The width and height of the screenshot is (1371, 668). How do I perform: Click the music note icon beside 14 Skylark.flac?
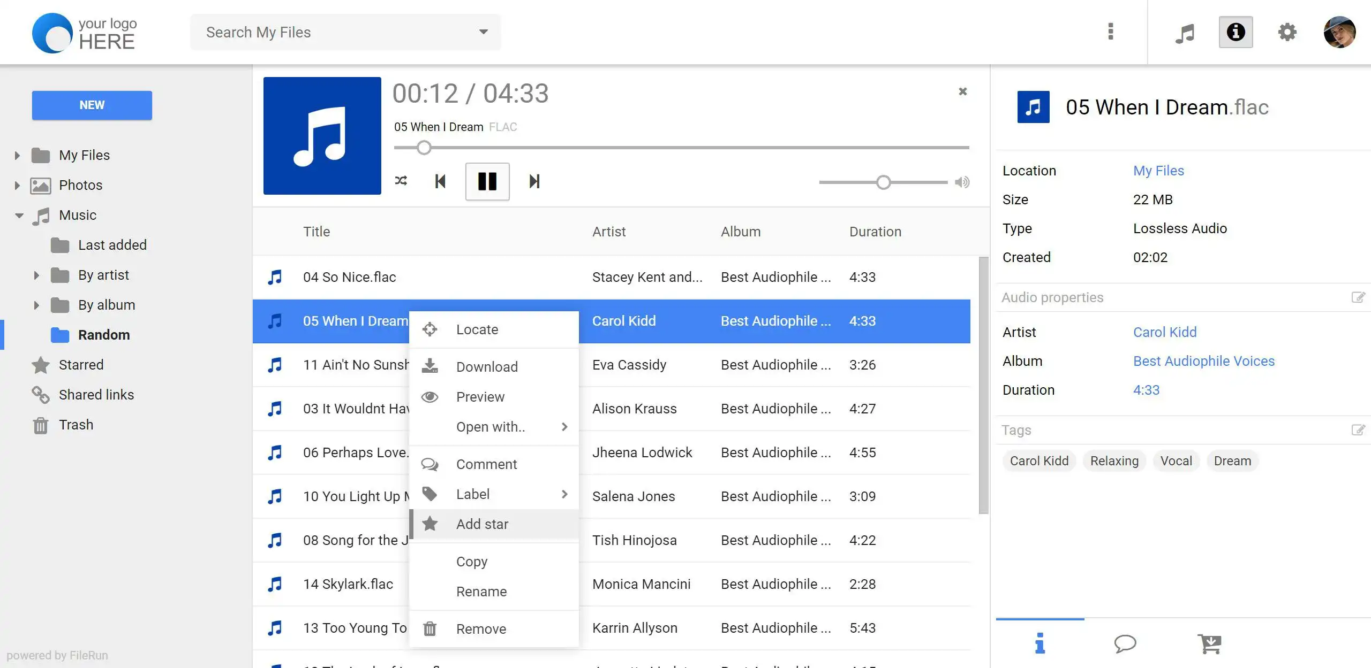[275, 583]
